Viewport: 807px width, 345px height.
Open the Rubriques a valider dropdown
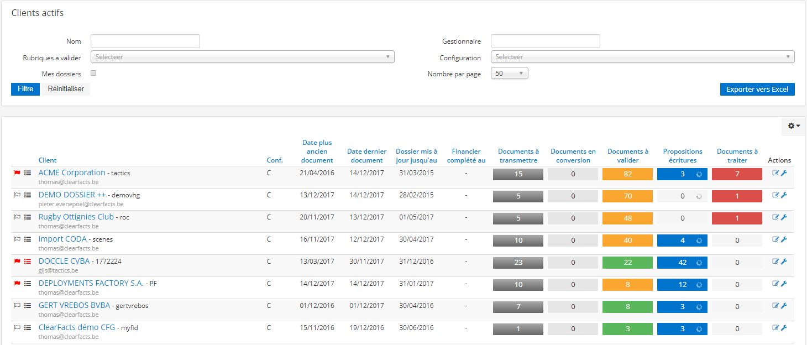tap(243, 57)
